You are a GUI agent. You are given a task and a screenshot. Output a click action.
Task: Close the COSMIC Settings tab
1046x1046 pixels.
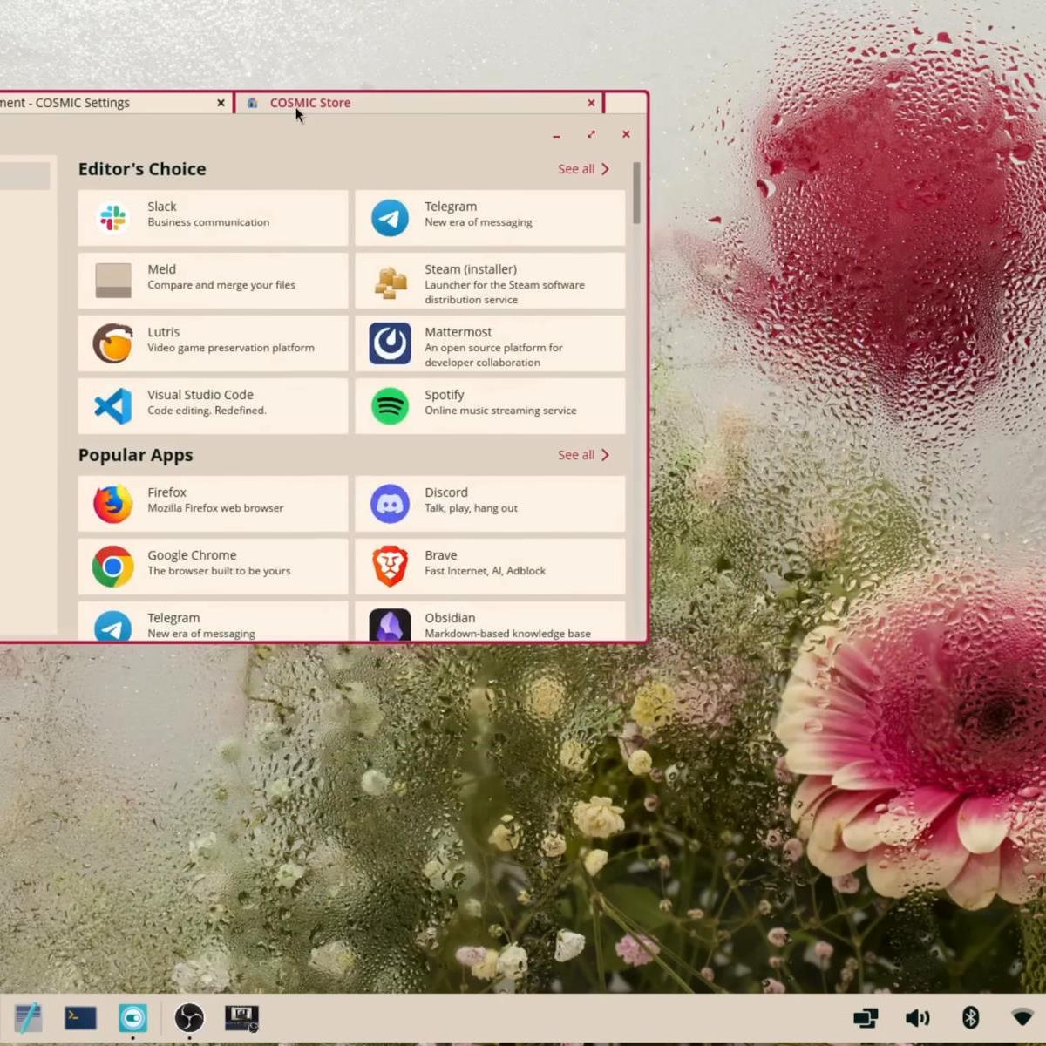pos(221,103)
